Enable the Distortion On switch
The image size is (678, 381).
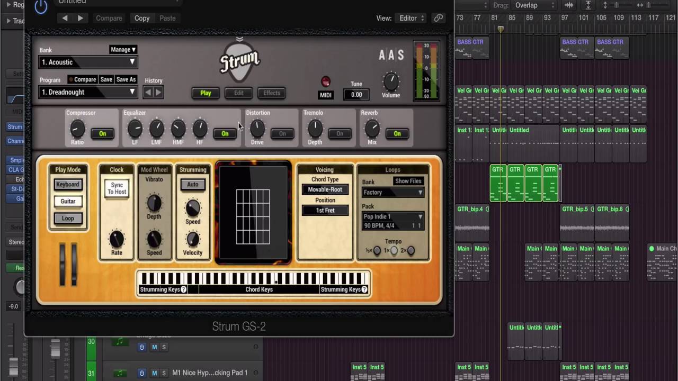click(282, 134)
